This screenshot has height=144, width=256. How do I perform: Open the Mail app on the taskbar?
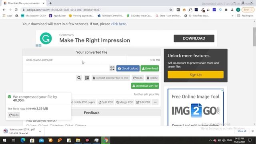(41, 140)
